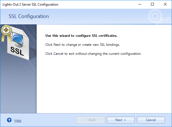Viewport: 172px width, 127px height.
Task: Maximize the wizard window
Action: pyautogui.click(x=152, y=4)
